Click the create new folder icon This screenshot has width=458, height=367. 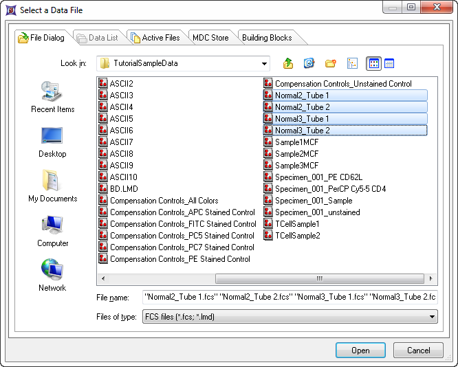click(x=331, y=64)
